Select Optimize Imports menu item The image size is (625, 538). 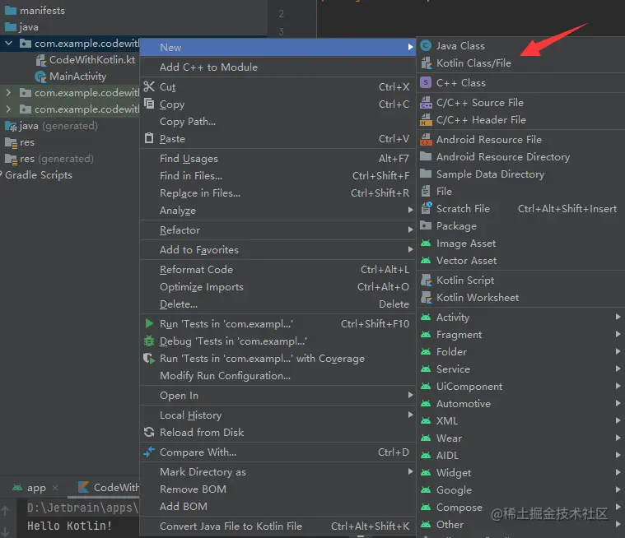tap(278, 287)
